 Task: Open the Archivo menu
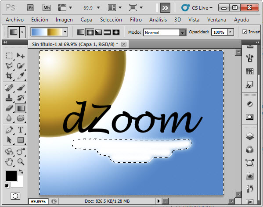[x=14, y=20]
